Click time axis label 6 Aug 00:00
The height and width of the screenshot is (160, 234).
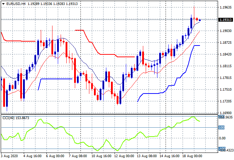point(55,156)
